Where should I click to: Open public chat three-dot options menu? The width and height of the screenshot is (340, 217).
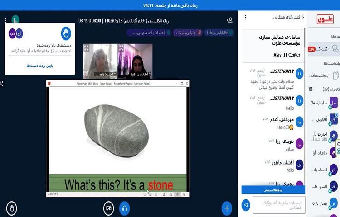pos(245,17)
